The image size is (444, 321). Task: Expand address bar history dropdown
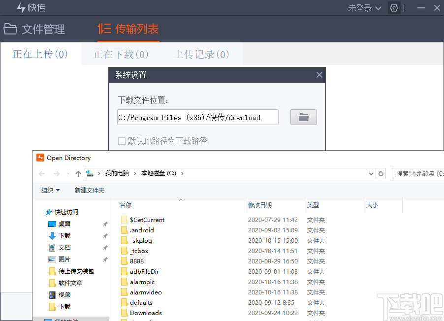(x=371, y=174)
